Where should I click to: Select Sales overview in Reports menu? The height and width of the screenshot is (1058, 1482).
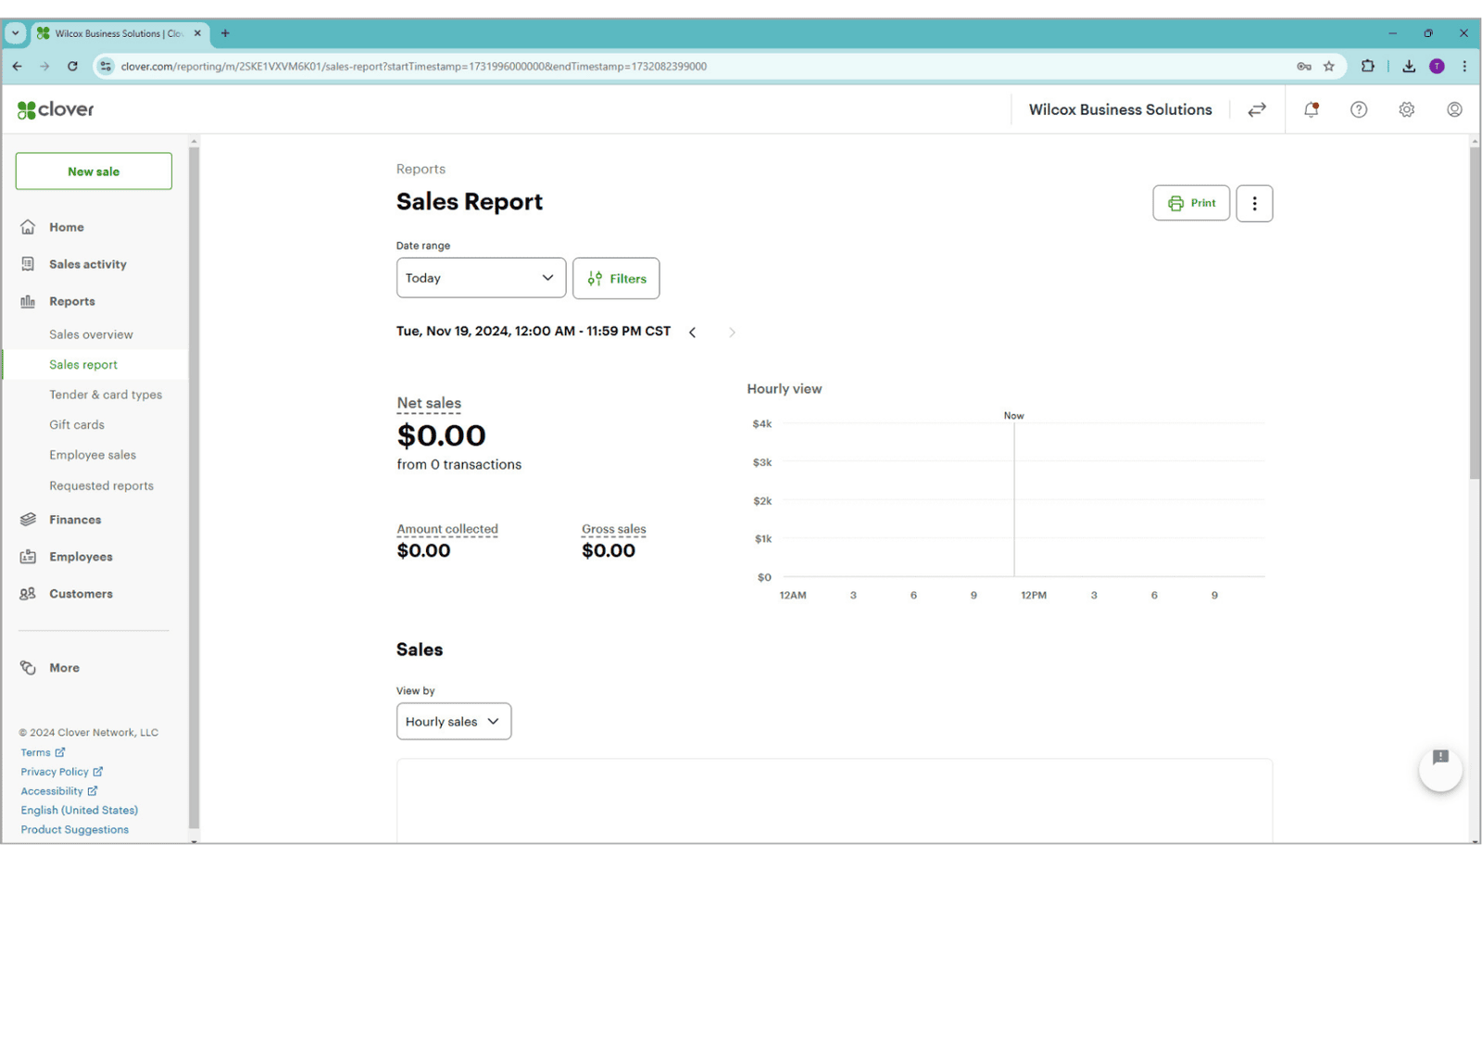pyautogui.click(x=91, y=334)
